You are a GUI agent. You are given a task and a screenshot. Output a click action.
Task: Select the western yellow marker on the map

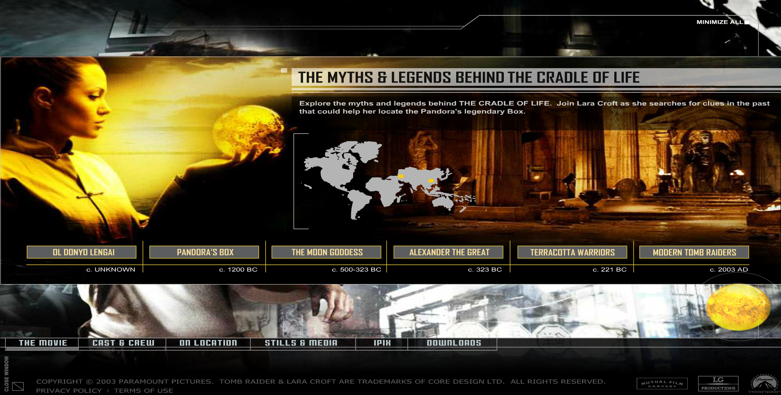pos(401,176)
